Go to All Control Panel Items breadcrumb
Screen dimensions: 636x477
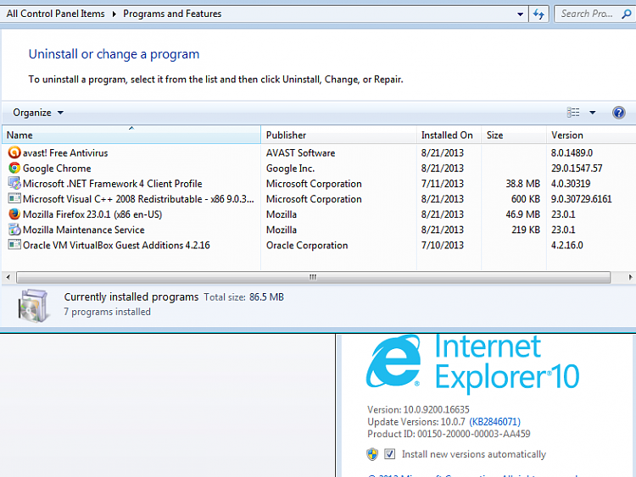[x=56, y=14]
